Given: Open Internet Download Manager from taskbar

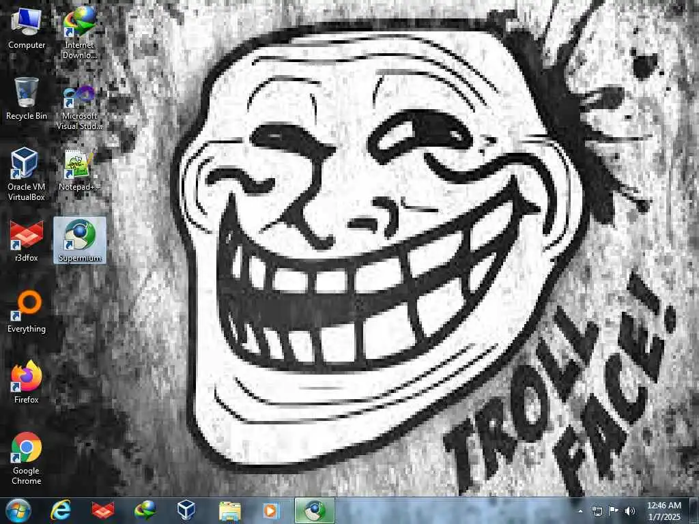Looking at the screenshot, I should pyautogui.click(x=145, y=510).
